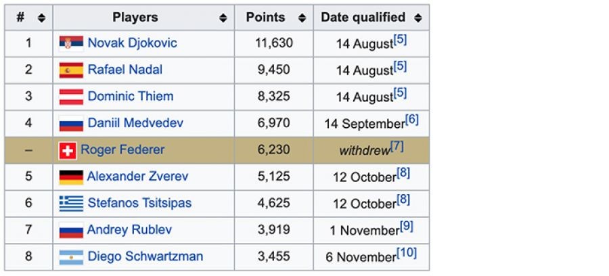
Task: Click the Serbian flag icon beside Novak Djokovic
Action: 71,43
